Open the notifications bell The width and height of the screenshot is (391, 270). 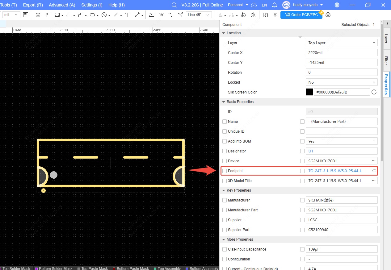(x=275, y=5)
